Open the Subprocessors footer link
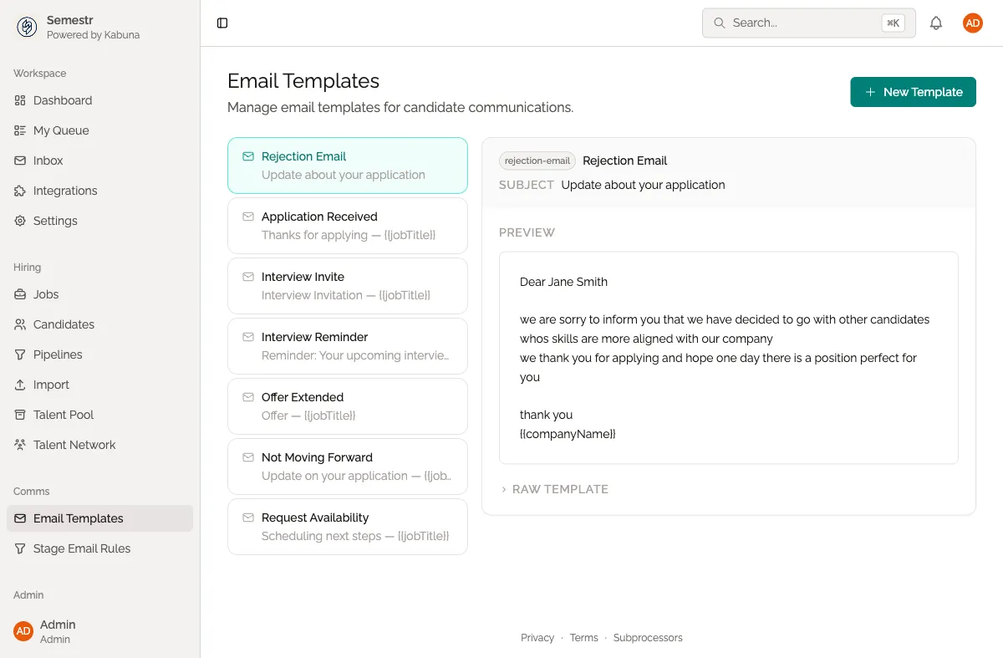 tap(648, 637)
